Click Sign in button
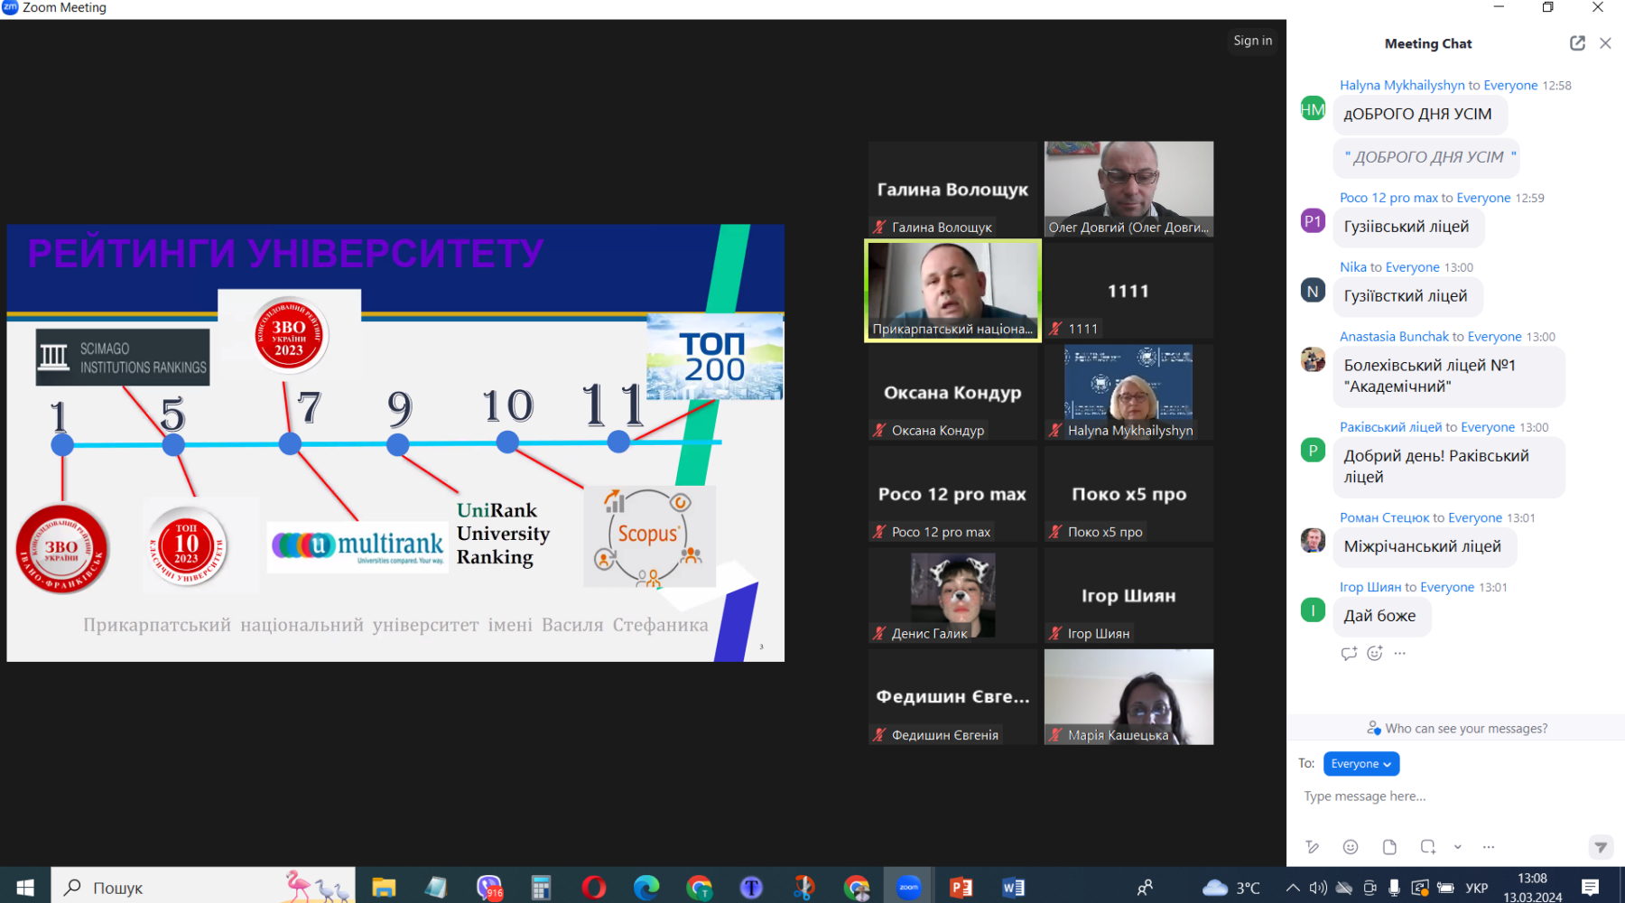The image size is (1625, 903). [x=1252, y=41]
